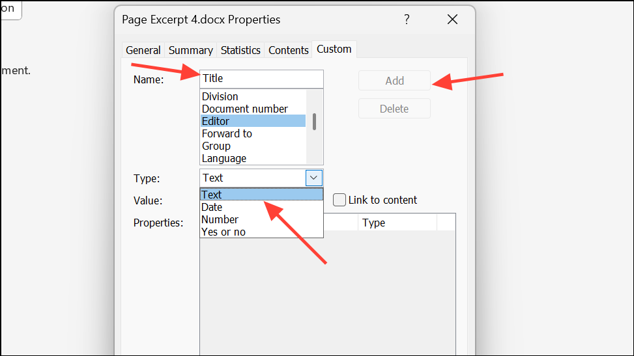Choose Yes or no type option
The height and width of the screenshot is (356, 634).
click(223, 232)
